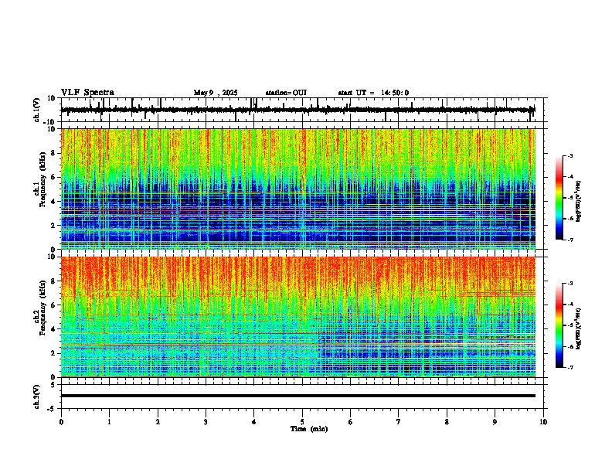This screenshot has height=473, width=612.
Task: Click the "0" tick on the time axis
Action: (61, 422)
